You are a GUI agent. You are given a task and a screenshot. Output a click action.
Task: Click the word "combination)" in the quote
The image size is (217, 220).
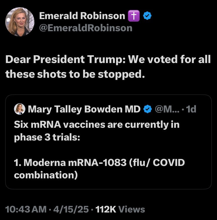point(46,175)
